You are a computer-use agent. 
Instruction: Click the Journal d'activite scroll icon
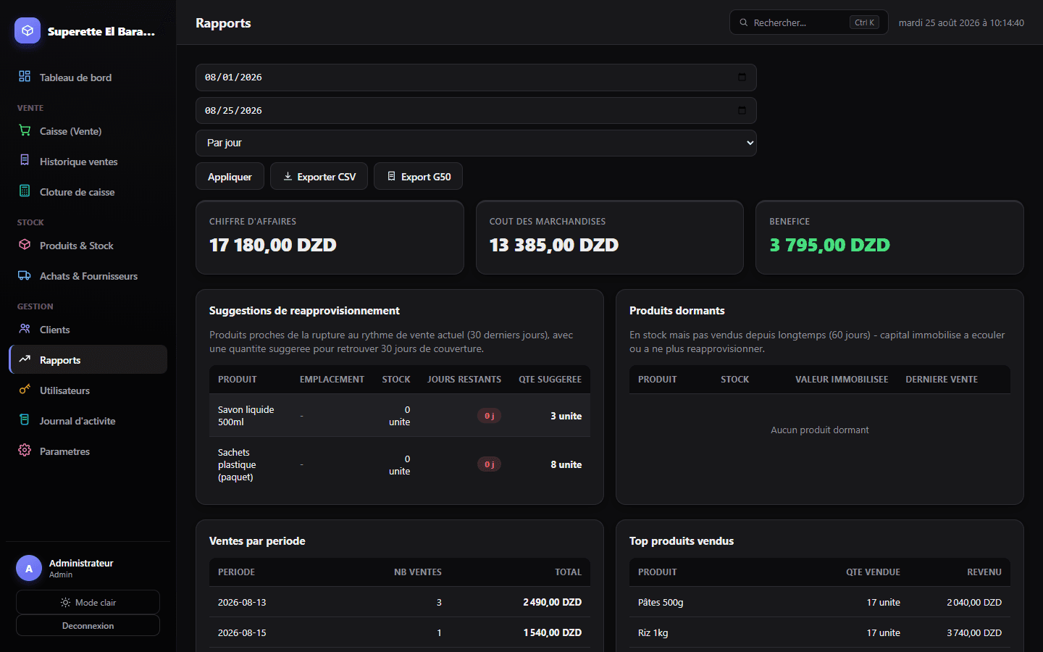[25, 420]
